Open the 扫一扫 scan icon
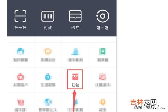Viewport: 168px width, 112px height. 20,16
